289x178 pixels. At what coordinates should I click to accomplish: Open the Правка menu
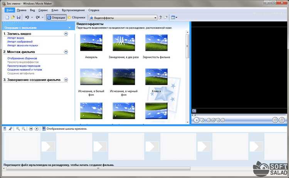click(x=22, y=10)
